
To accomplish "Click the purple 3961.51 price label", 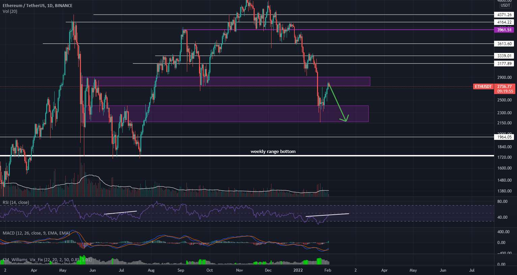I will pyautogui.click(x=504, y=30).
